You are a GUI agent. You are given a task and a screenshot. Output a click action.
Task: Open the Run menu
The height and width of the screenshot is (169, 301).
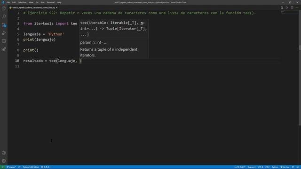[x=42, y=2]
